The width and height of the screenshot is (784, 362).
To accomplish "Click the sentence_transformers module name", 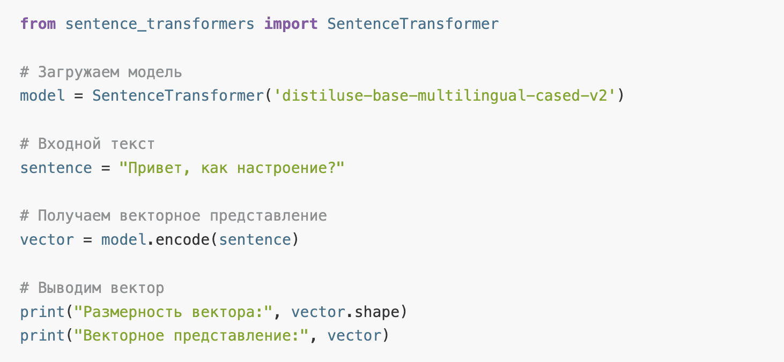I will point(160,24).
